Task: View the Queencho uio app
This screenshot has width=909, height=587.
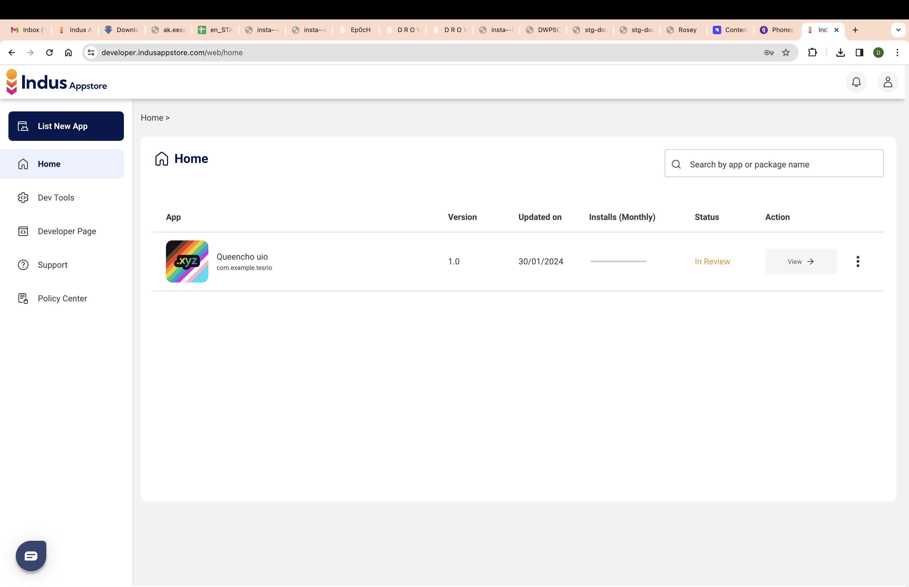Action: tap(801, 261)
